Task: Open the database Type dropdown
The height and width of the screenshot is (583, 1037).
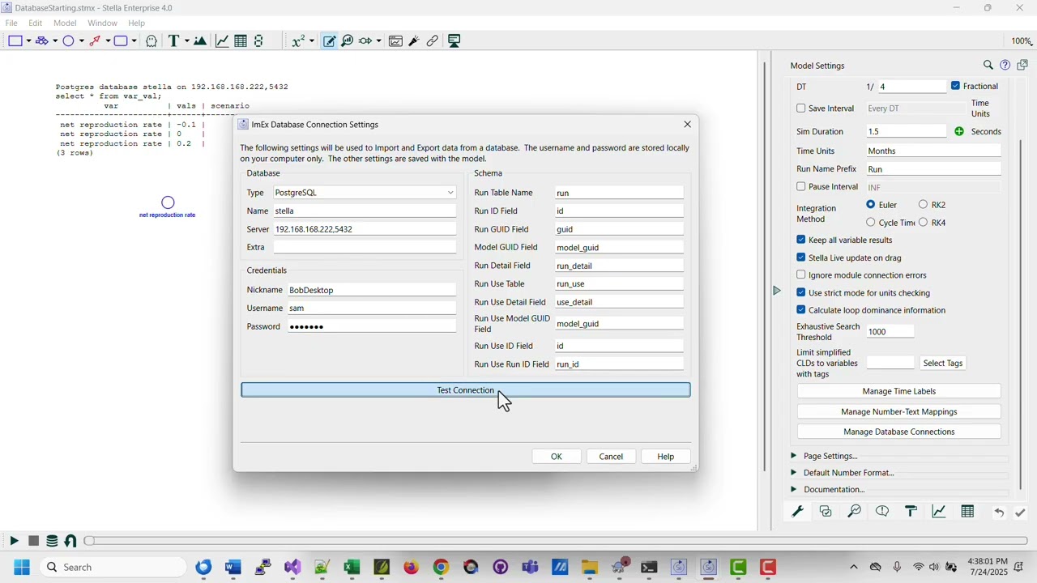Action: coord(365,193)
